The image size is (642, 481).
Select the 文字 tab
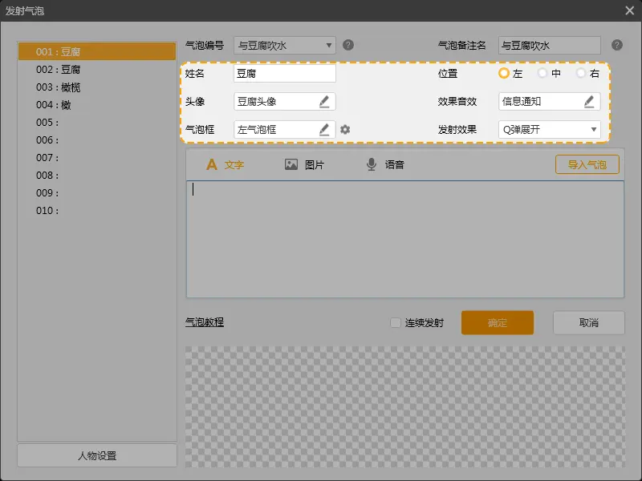pyautogui.click(x=225, y=165)
